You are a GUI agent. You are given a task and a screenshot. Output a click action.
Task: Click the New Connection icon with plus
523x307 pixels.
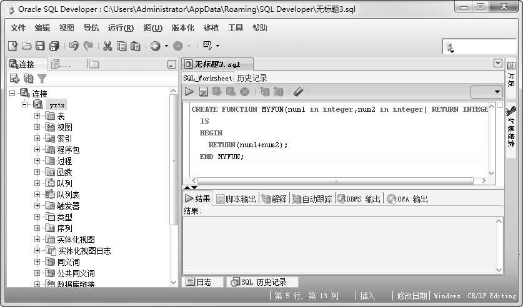14,79
